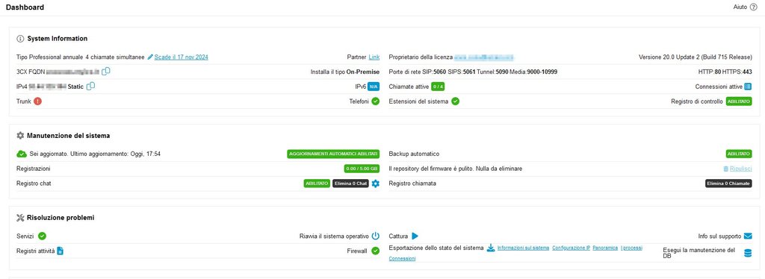Image resolution: width=765 pixels, height=279 pixels.
Task: Open the active connections list icon
Action: pyautogui.click(x=747, y=87)
